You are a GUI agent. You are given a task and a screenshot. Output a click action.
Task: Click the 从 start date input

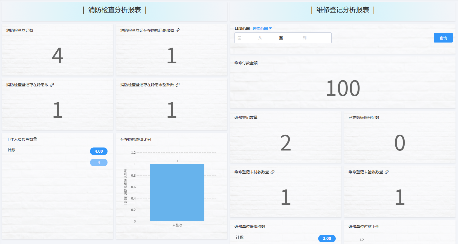(x=260, y=38)
